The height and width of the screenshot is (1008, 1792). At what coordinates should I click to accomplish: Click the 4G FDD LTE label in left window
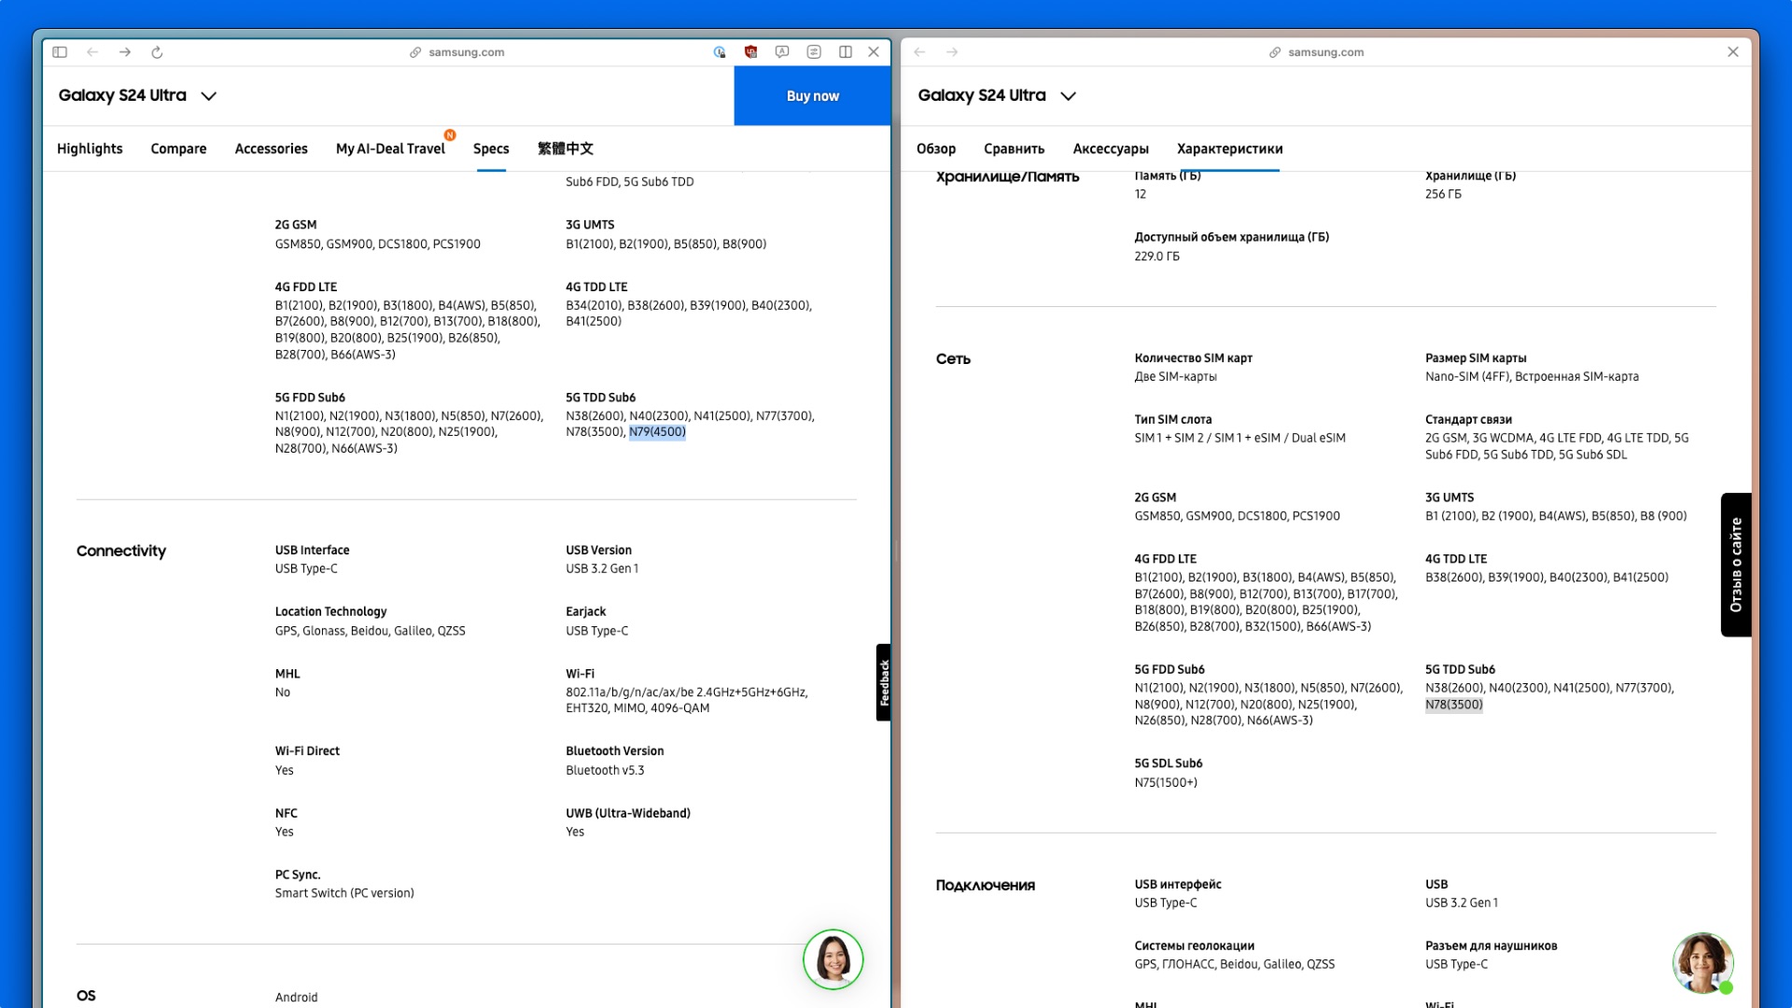pos(306,287)
